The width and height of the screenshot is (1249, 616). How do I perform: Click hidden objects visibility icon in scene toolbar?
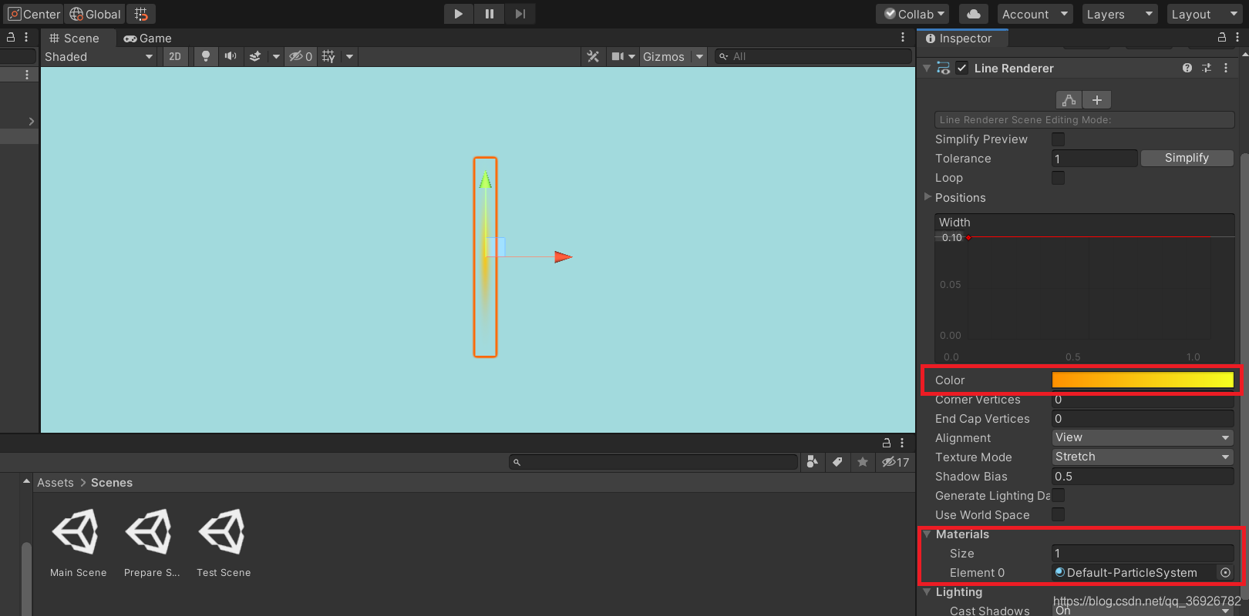(300, 56)
